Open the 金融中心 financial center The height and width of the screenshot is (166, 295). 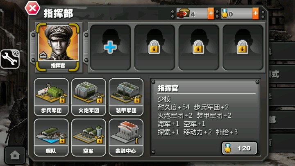tap(126, 138)
